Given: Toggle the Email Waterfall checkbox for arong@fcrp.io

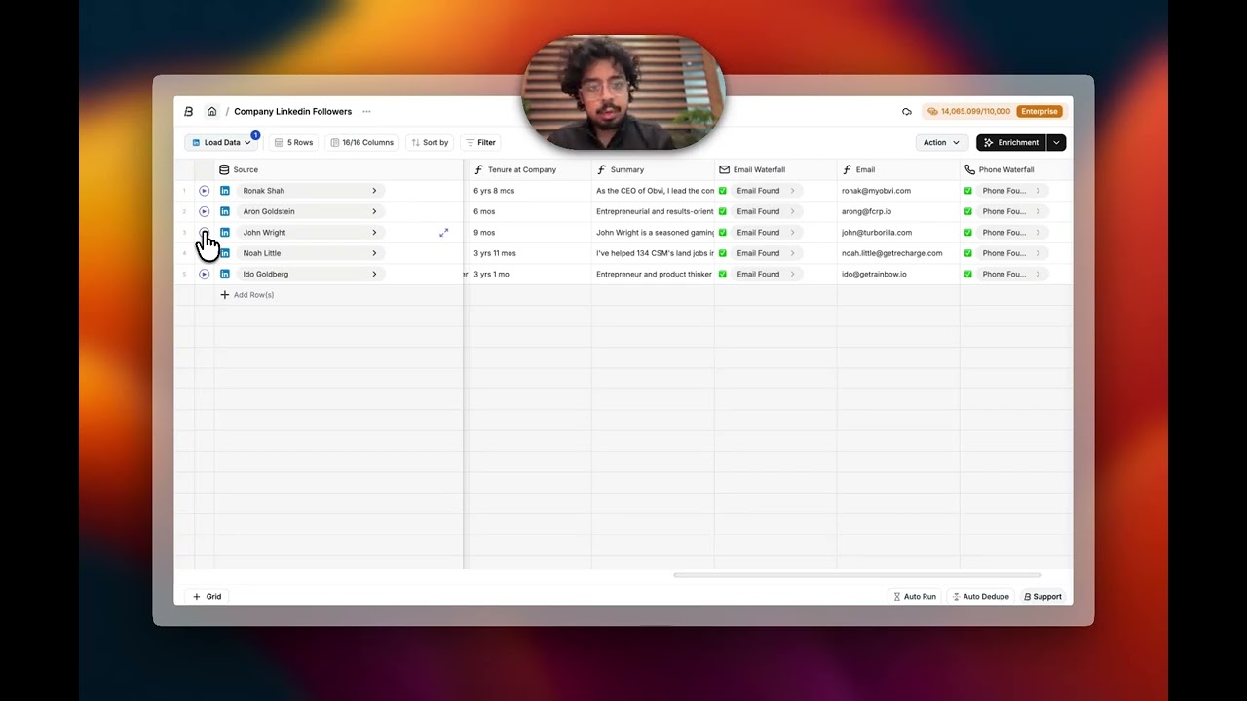Looking at the screenshot, I should click(x=723, y=211).
